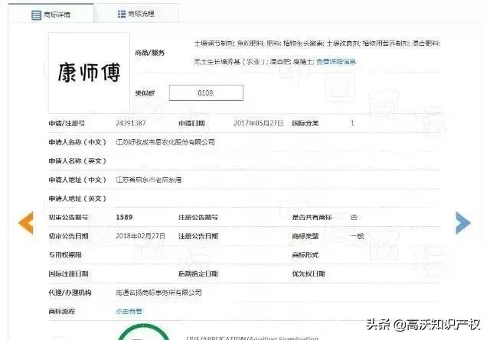Click the 国际注册日期 label

68,274
